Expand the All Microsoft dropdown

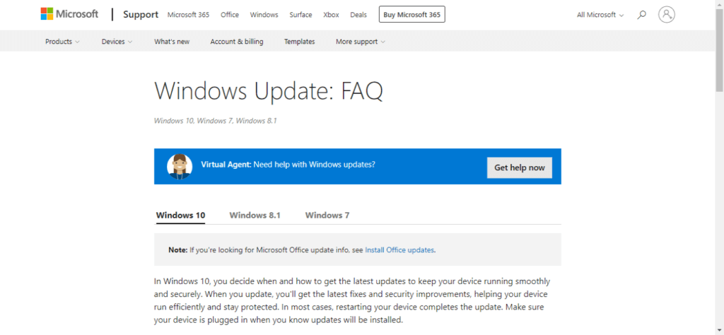tap(600, 14)
